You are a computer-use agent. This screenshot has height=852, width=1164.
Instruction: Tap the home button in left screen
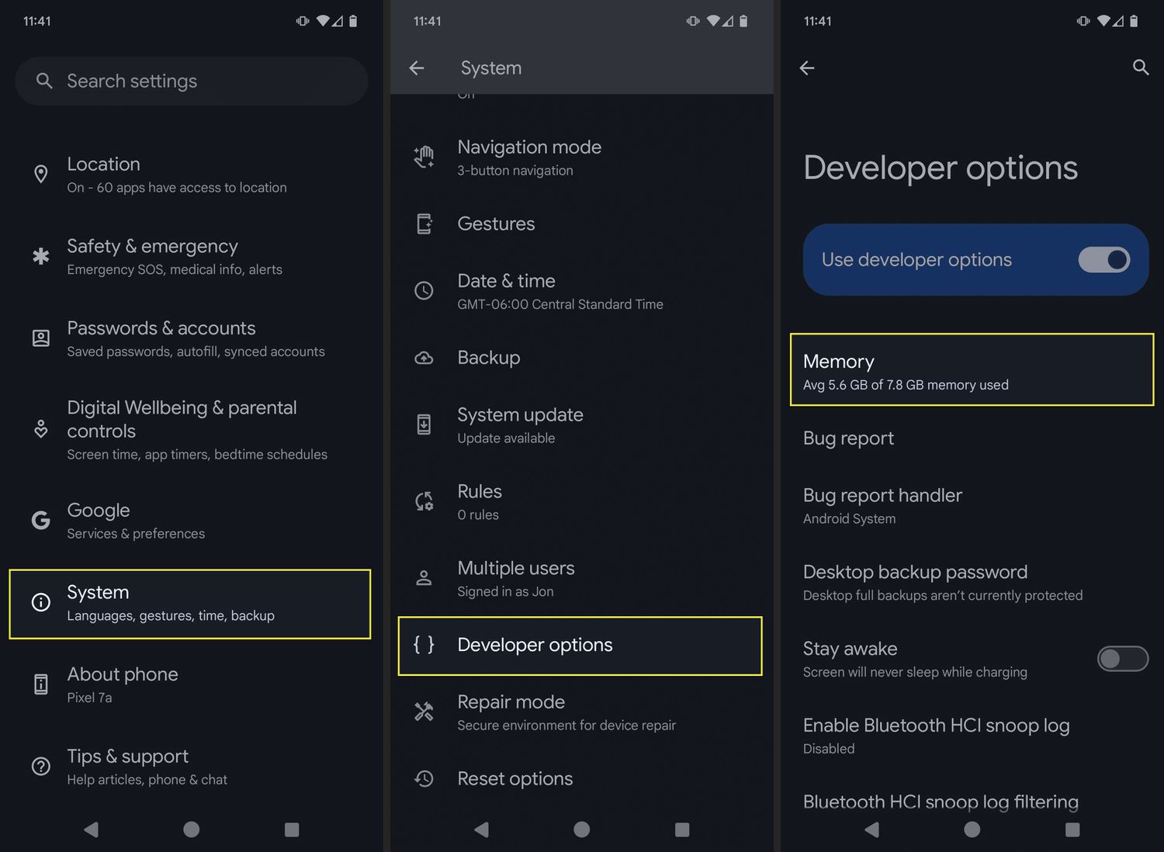tap(191, 829)
